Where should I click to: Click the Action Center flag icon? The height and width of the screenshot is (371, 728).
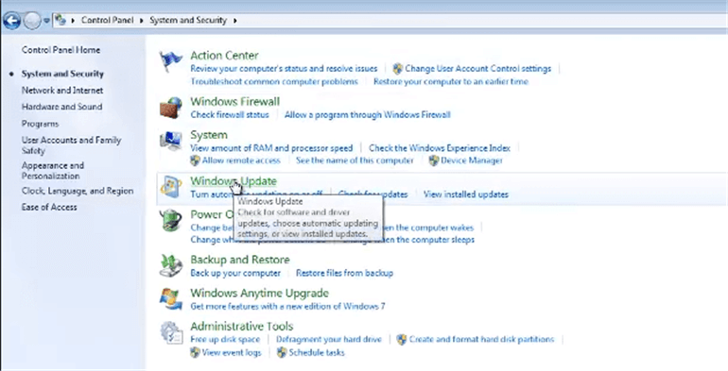[170, 61]
